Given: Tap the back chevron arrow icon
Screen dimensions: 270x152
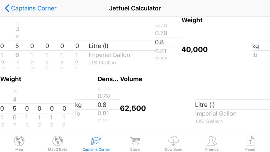Looking at the screenshot, I should click(x=7, y=8).
